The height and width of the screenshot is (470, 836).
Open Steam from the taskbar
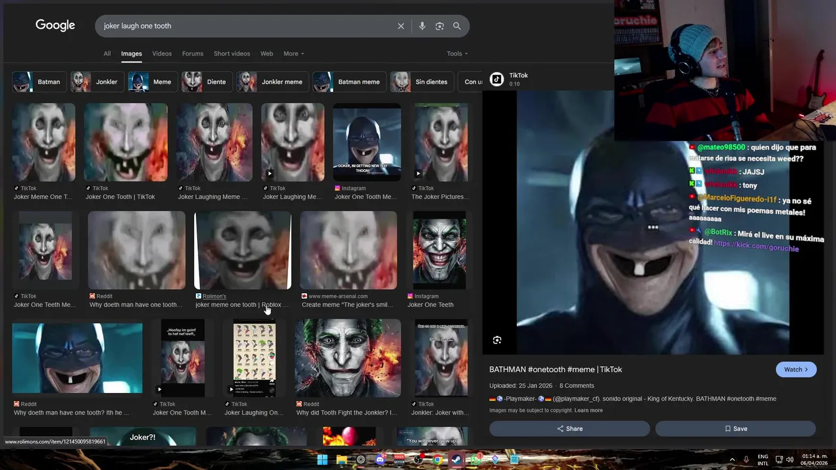457,460
